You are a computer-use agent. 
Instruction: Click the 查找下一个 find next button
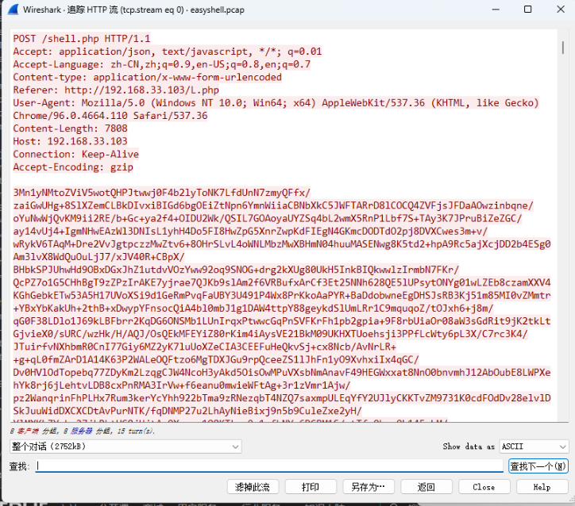538,466
